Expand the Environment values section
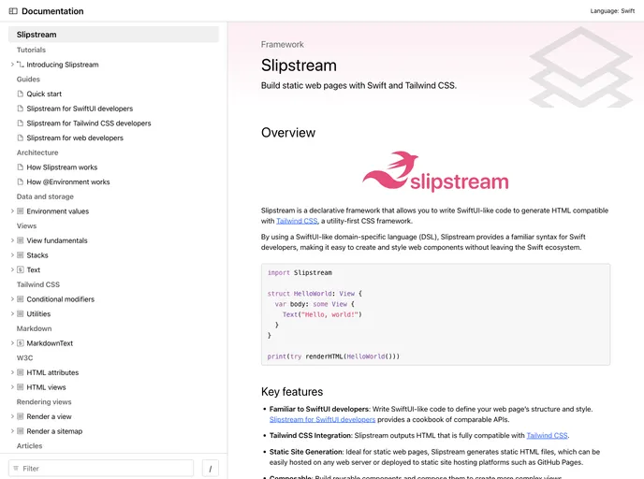644x479 pixels. (12, 211)
